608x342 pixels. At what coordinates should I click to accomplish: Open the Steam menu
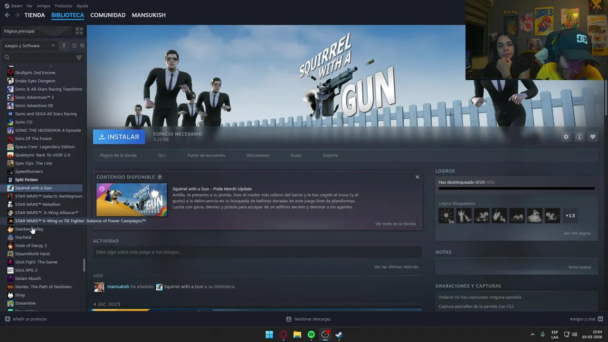click(13, 6)
